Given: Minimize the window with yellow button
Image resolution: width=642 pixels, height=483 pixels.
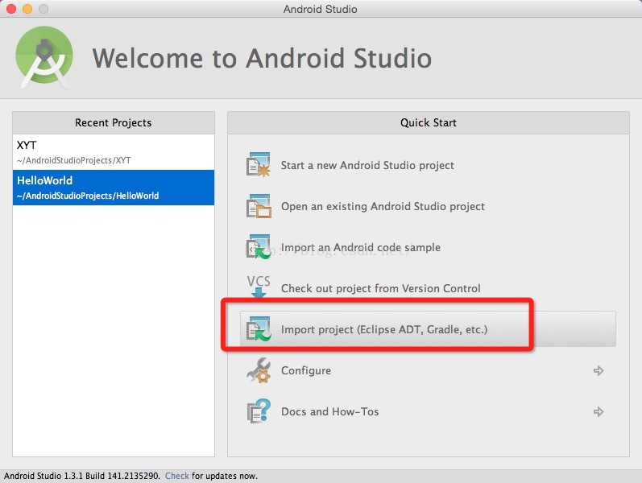Looking at the screenshot, I should tap(27, 9).
